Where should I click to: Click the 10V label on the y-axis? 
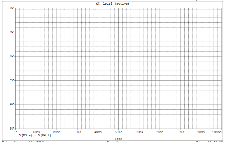tap(11, 8)
